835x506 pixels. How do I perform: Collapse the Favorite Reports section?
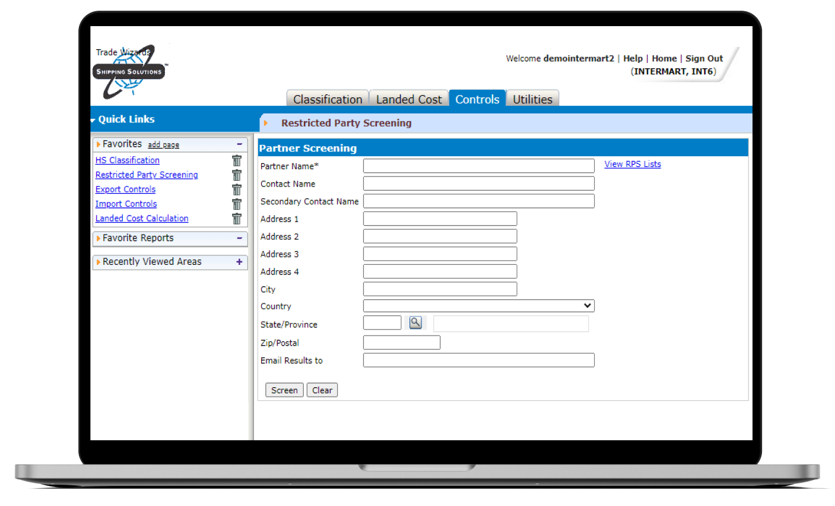click(240, 238)
